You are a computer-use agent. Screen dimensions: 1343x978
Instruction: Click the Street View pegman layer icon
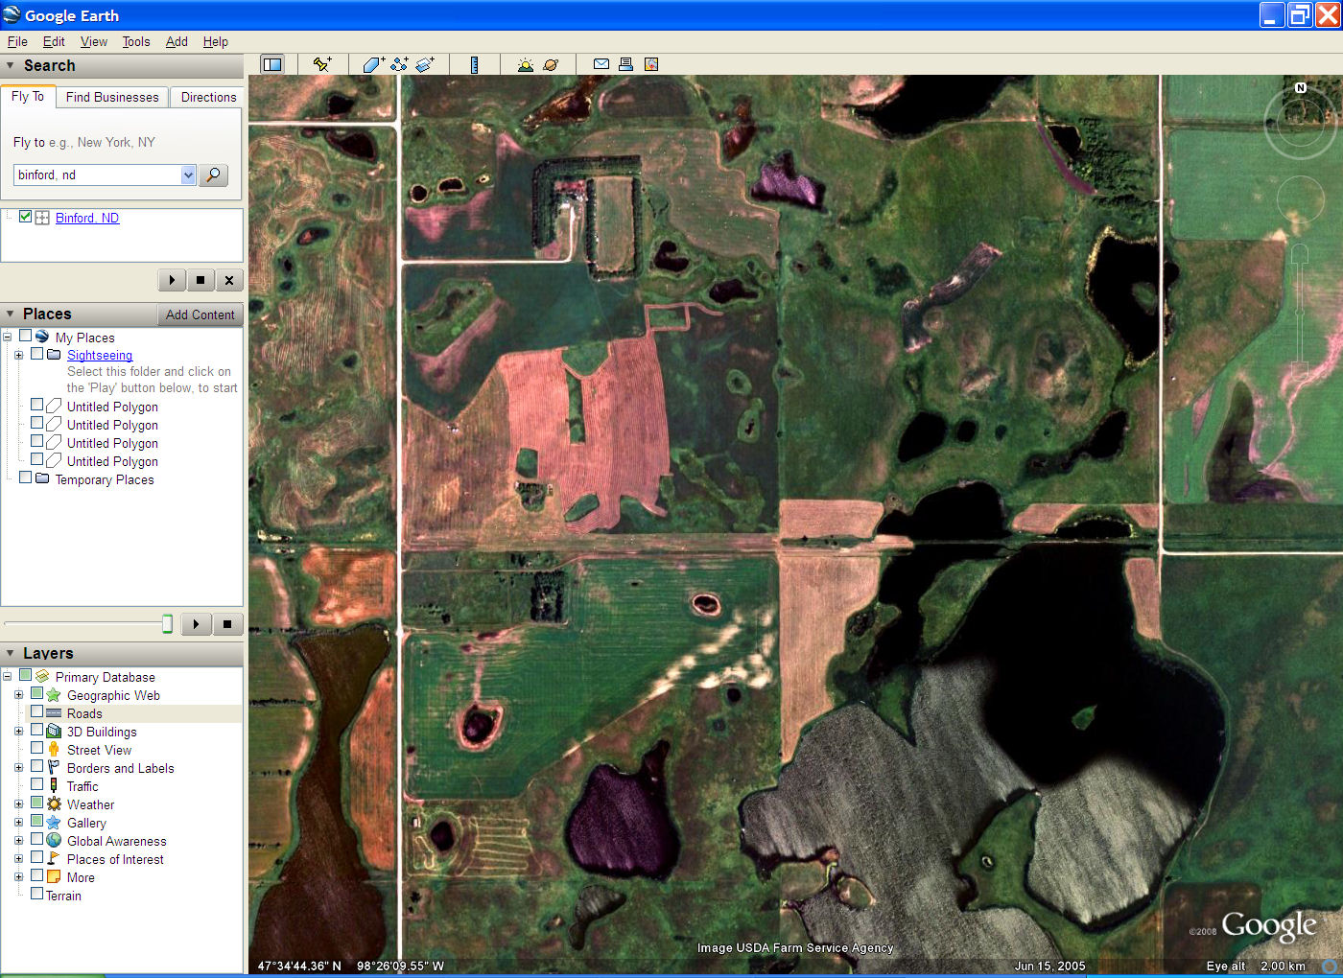[x=54, y=749]
